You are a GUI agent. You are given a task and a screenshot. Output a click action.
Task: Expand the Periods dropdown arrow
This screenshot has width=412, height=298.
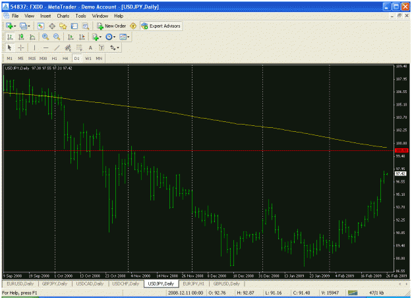click(x=114, y=37)
